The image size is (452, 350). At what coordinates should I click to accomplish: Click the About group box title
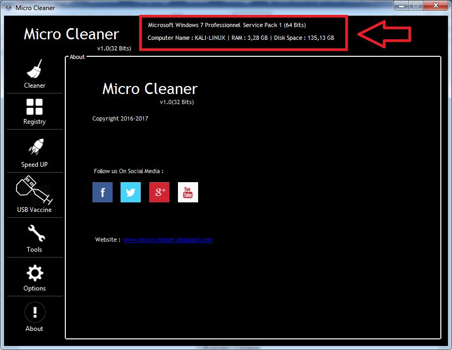[77, 57]
